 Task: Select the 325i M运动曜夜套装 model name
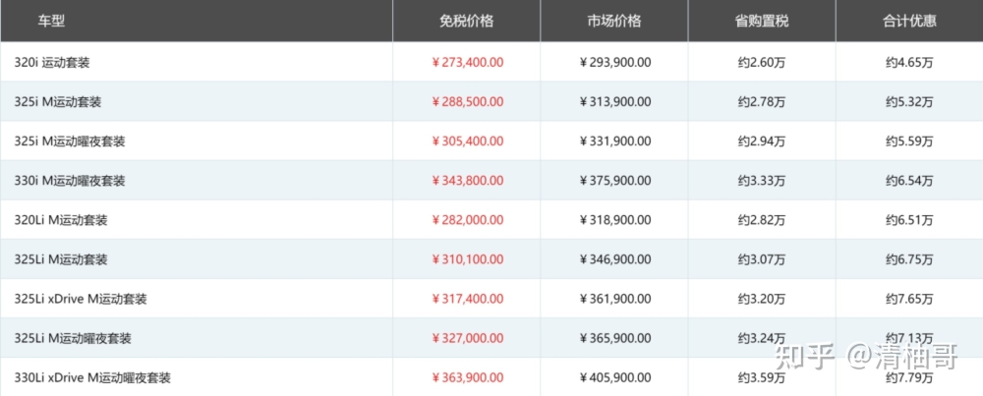tap(70, 141)
